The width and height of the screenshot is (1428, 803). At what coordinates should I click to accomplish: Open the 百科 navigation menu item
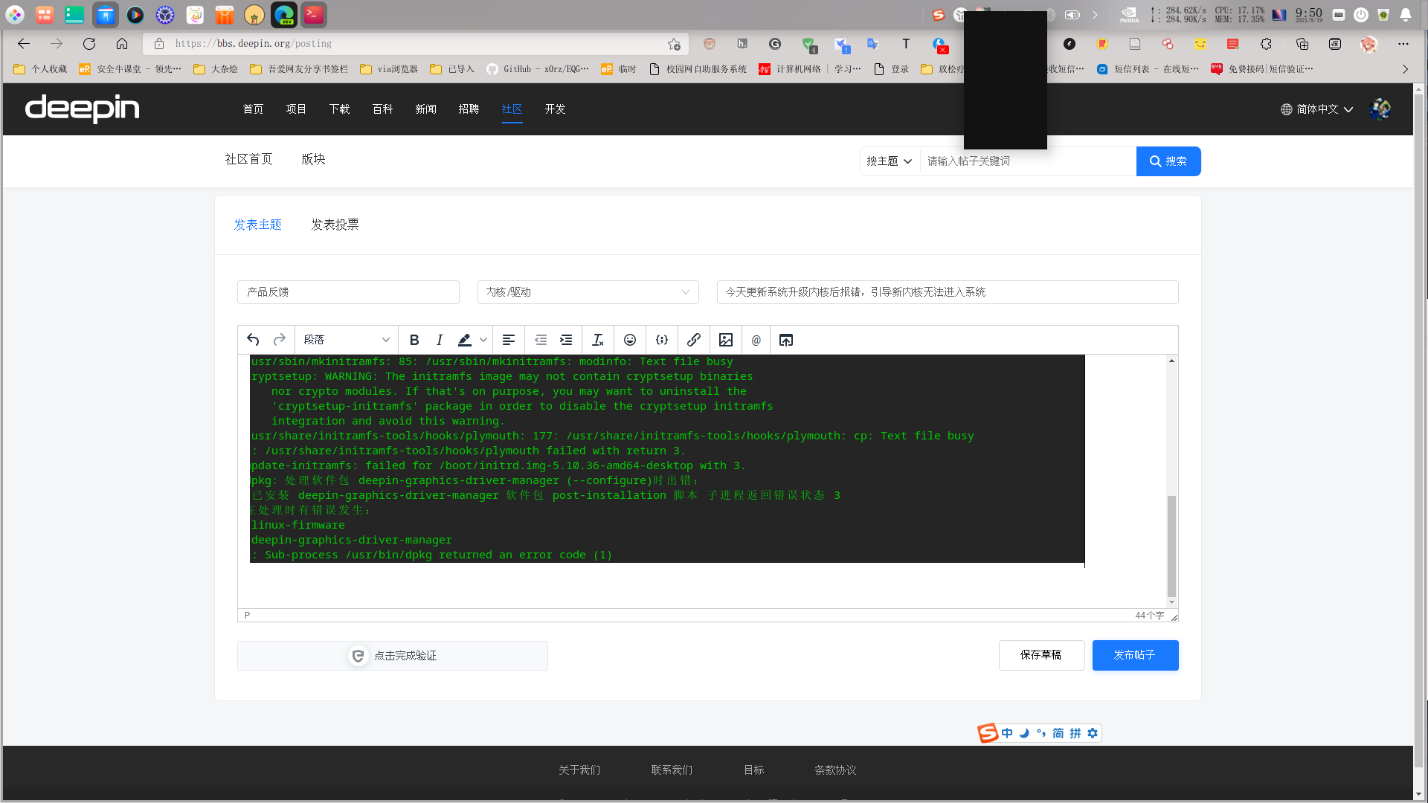tap(382, 109)
